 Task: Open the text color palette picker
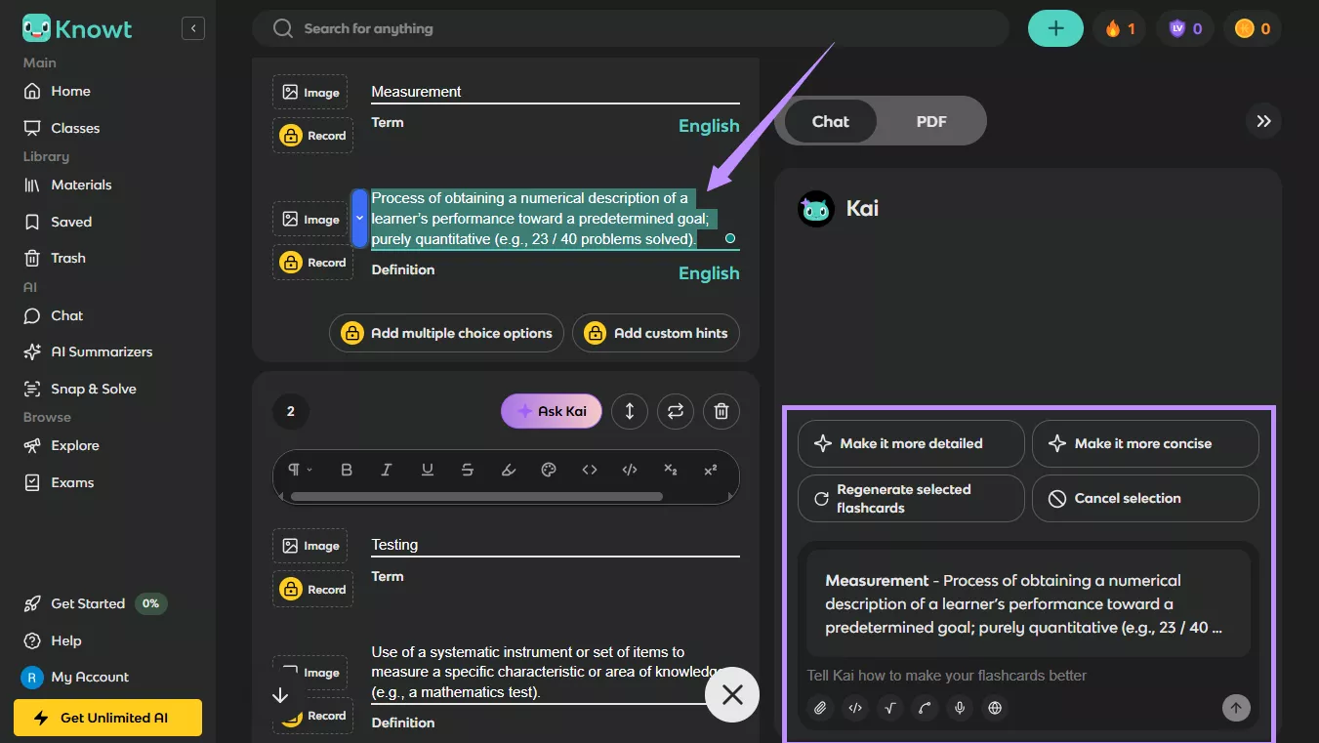point(549,470)
